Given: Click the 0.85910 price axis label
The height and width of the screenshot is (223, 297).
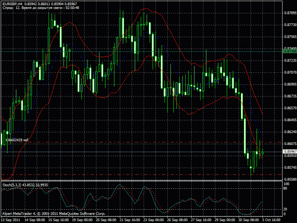Looking at the screenshot, I should click(x=290, y=156).
